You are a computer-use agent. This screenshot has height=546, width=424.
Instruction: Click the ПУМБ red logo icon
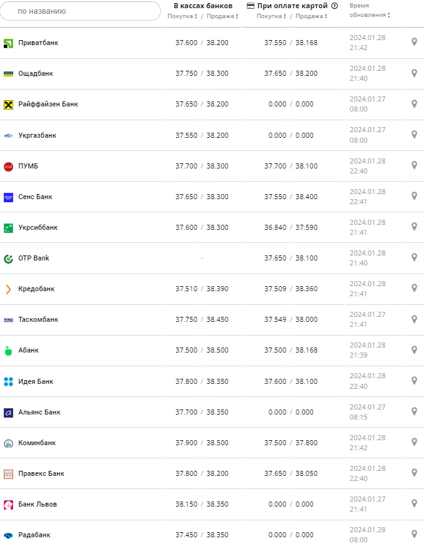[x=8, y=166]
